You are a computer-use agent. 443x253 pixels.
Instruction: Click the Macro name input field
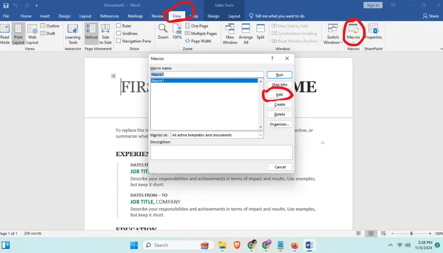click(207, 74)
